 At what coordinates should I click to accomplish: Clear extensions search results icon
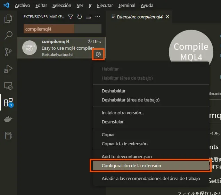pos(89,17)
